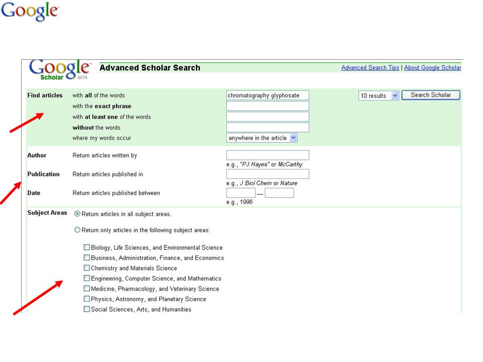Tick the Chemistry and Materials Science checkbox
Screen dimensions: 483x362
pos(87,268)
